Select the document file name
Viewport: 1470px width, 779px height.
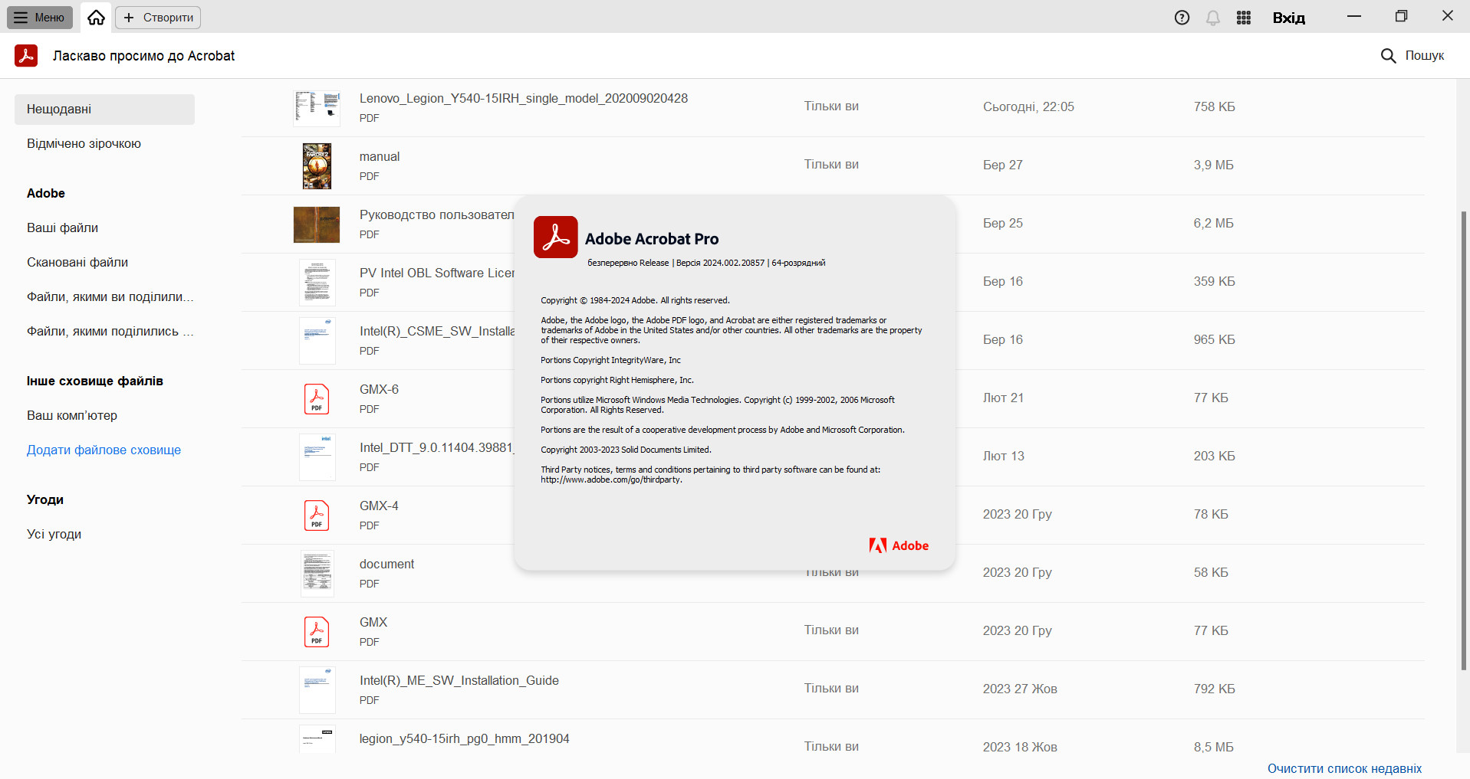386,565
